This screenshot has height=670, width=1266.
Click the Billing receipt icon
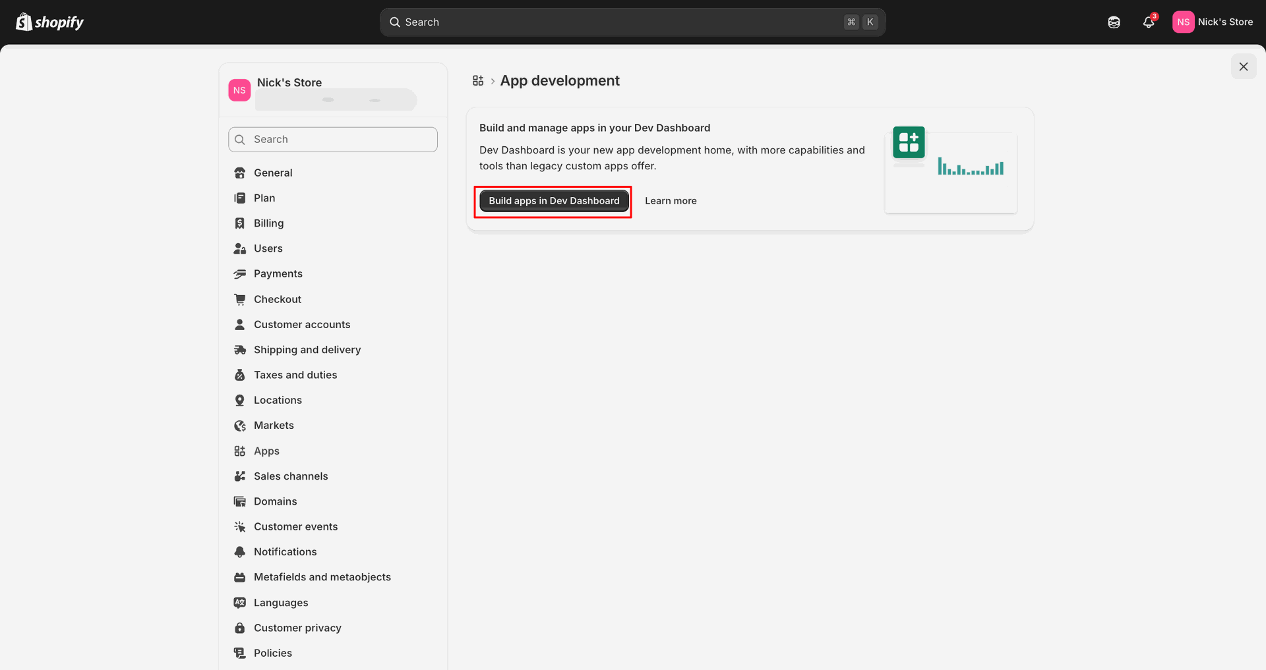[240, 223]
